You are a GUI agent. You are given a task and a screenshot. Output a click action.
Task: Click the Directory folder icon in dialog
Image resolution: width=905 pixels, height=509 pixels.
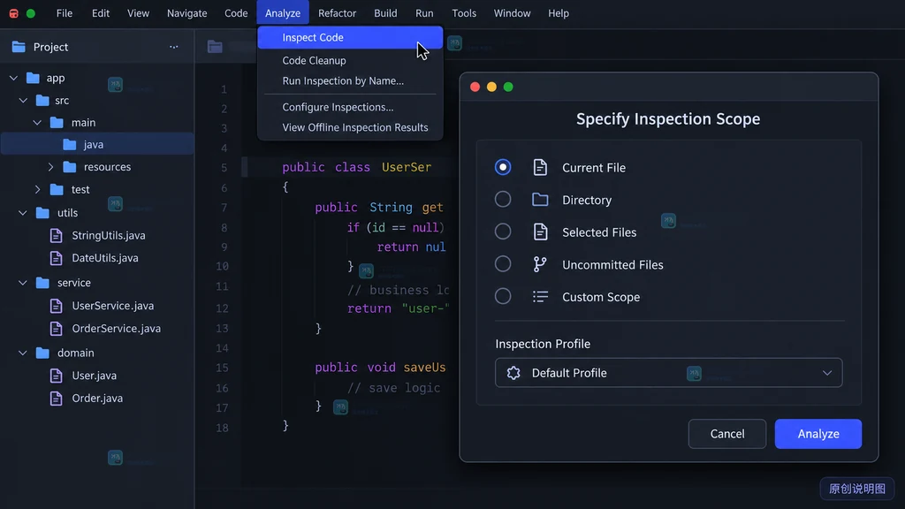pyautogui.click(x=540, y=200)
